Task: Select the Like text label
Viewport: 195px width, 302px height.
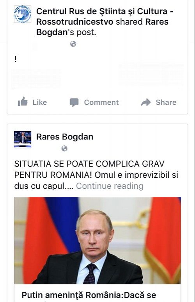Action: [x=40, y=102]
